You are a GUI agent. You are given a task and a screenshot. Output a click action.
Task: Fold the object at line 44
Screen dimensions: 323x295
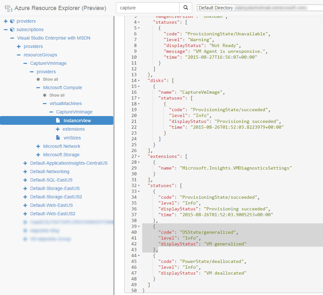click(139, 256)
